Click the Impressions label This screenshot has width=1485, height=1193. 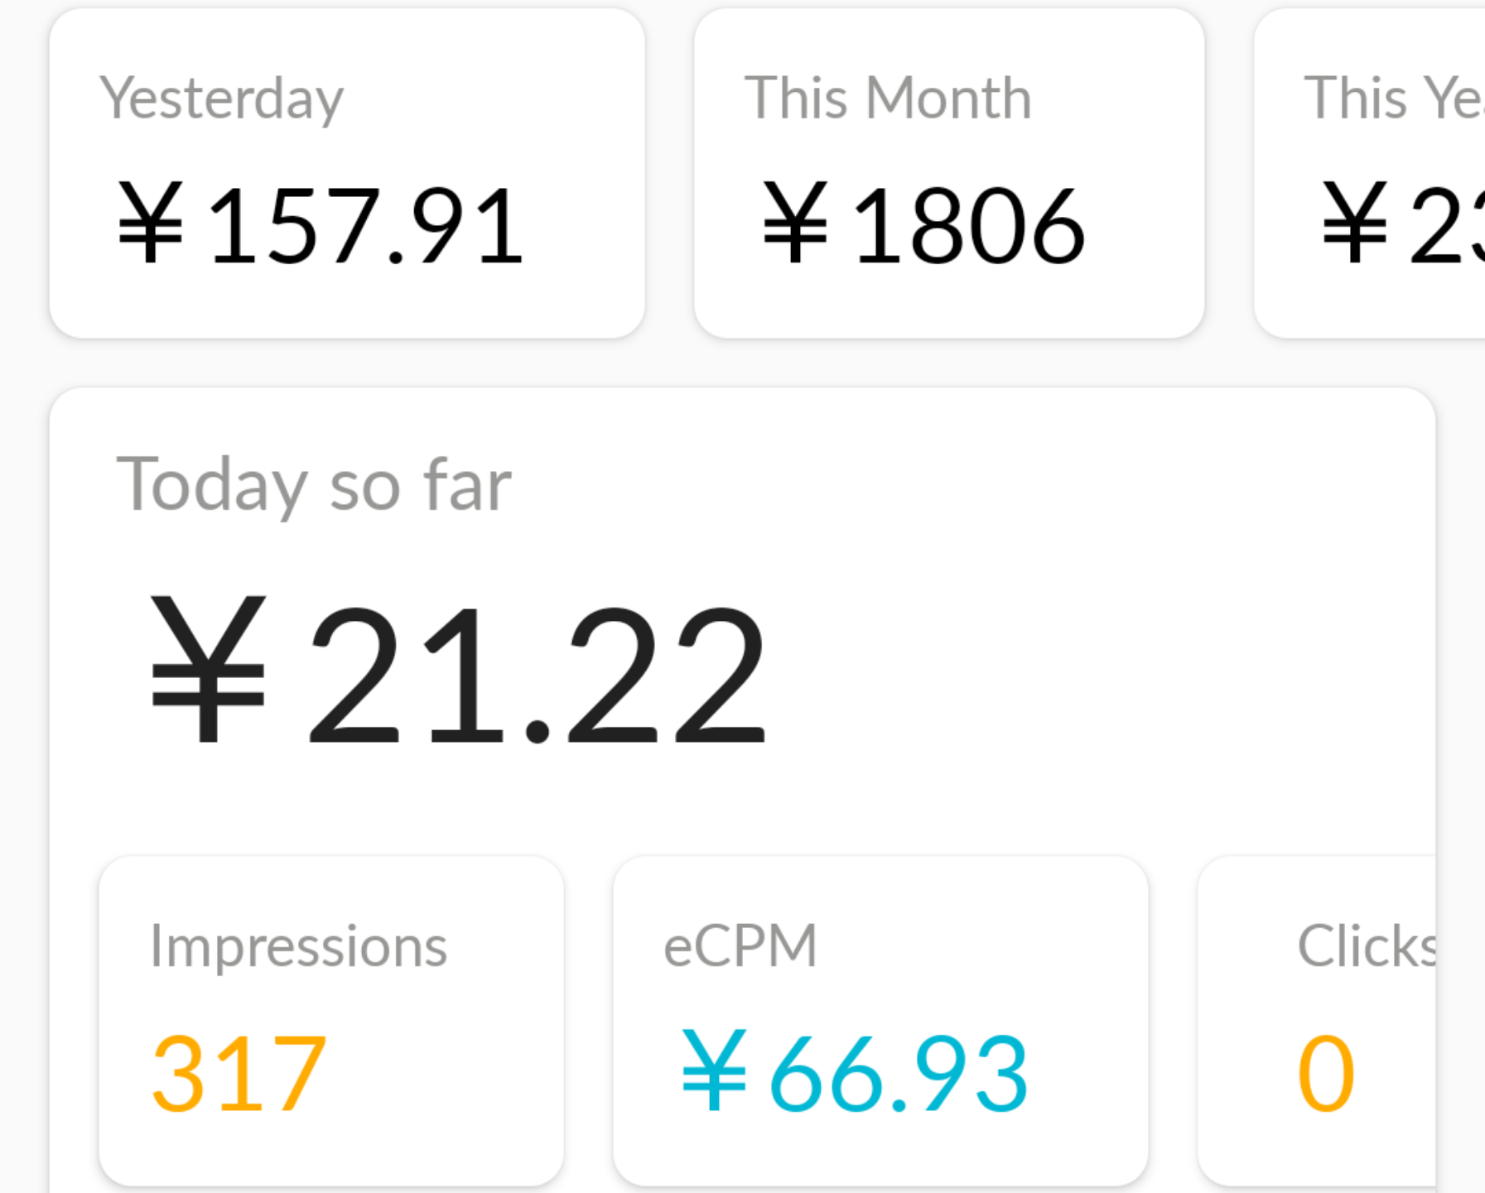[x=299, y=945]
